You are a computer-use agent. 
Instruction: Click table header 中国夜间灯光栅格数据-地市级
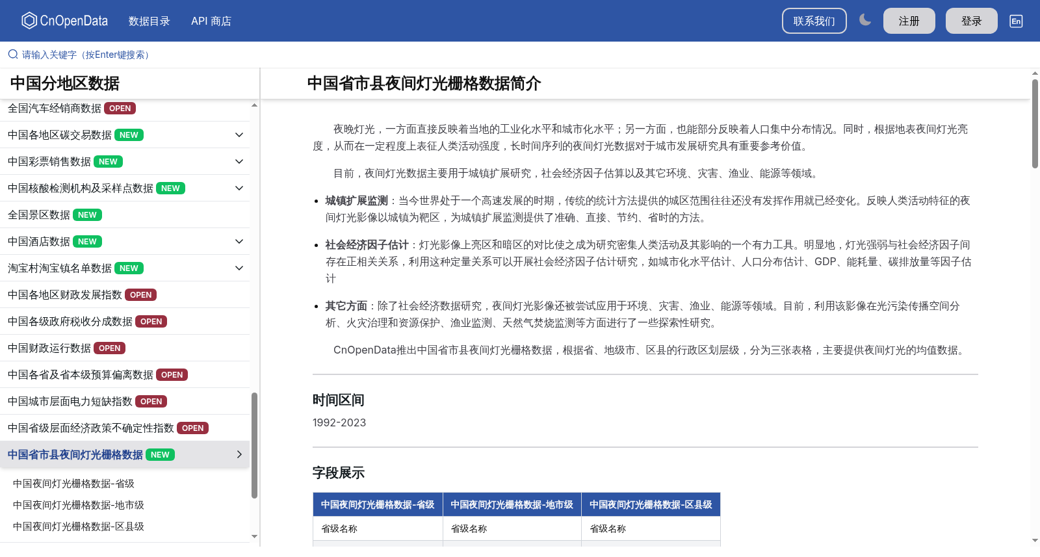tap(512, 504)
